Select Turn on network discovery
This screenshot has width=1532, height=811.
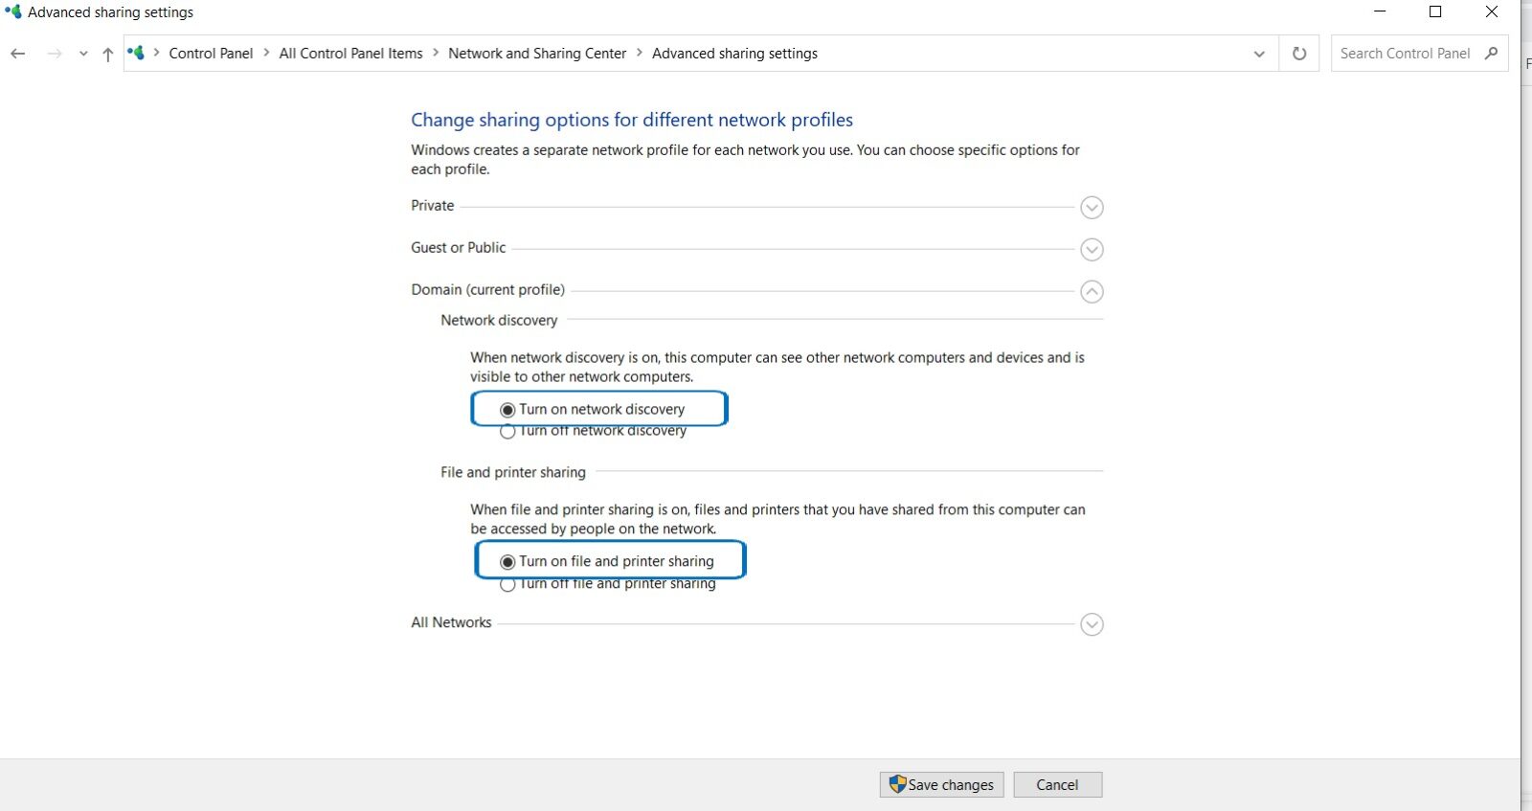click(507, 410)
